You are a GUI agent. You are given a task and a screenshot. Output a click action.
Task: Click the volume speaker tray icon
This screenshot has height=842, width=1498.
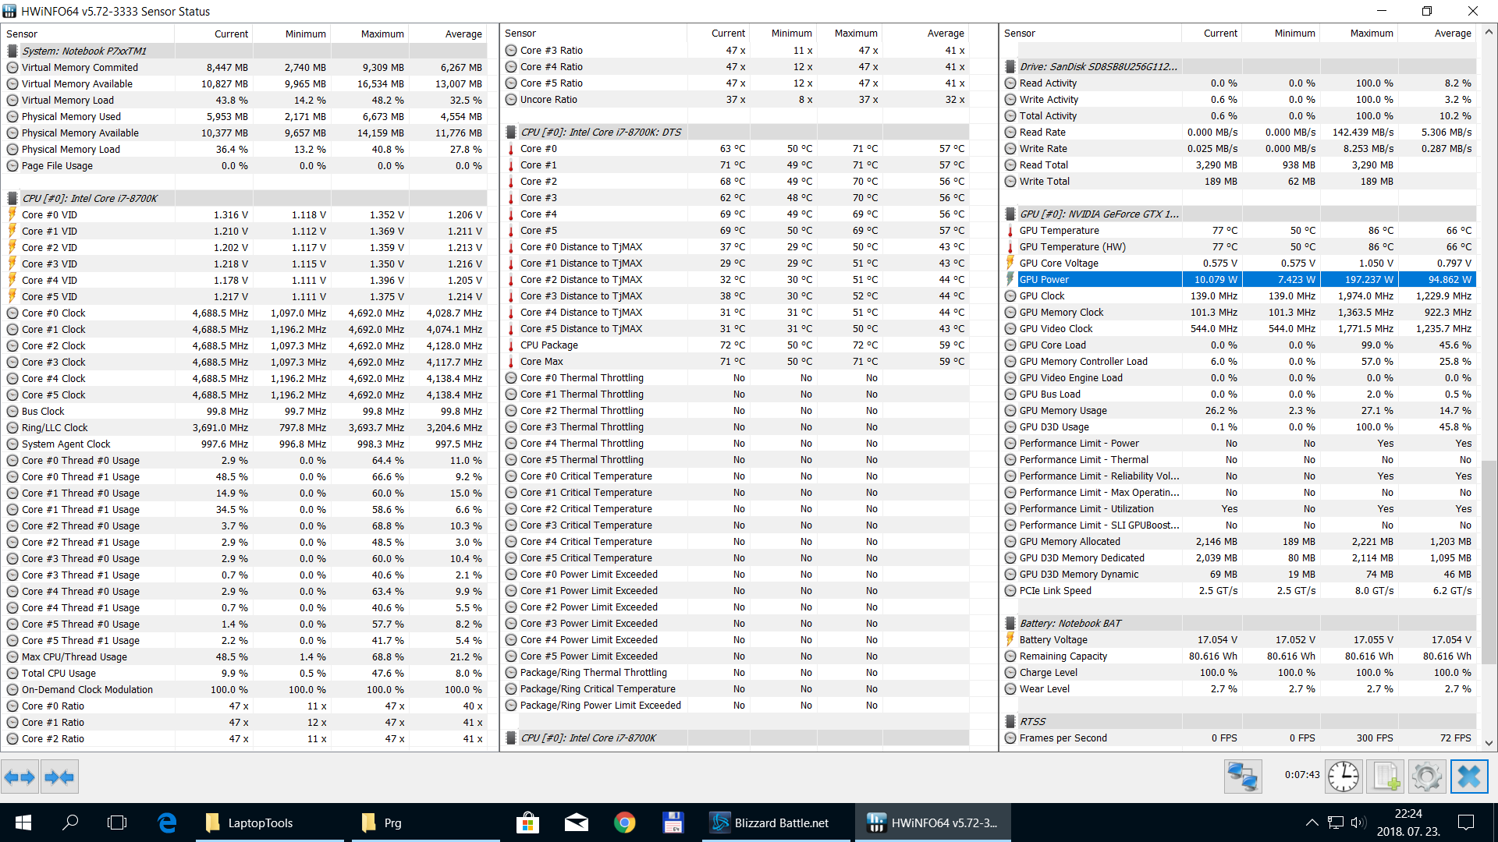coord(1358,823)
